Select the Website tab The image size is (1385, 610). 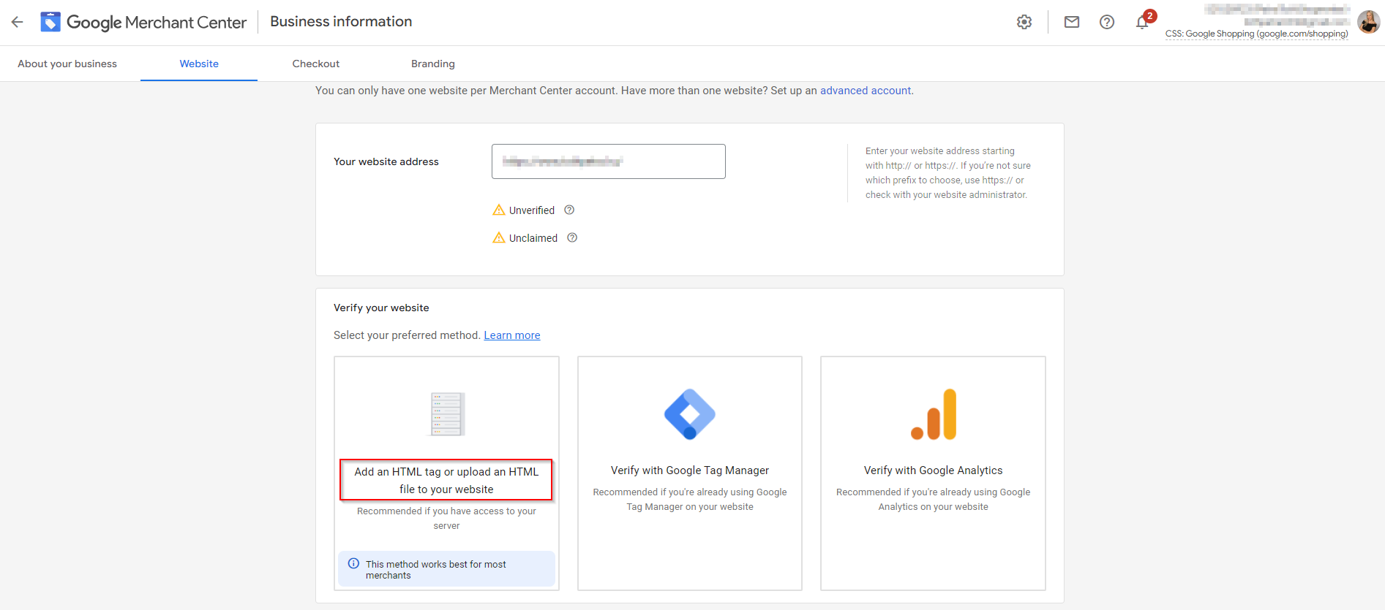click(199, 64)
